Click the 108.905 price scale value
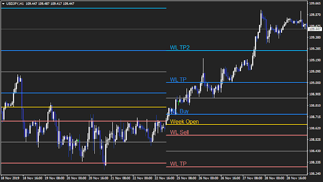 click(x=315, y=94)
